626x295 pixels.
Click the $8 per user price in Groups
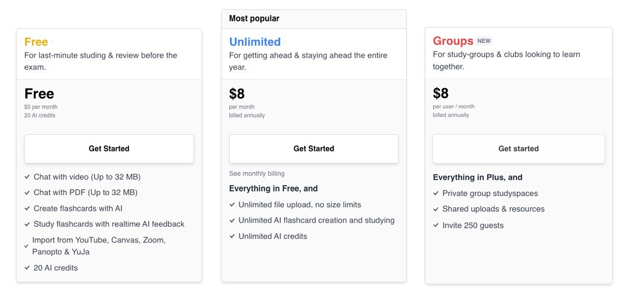(x=440, y=93)
